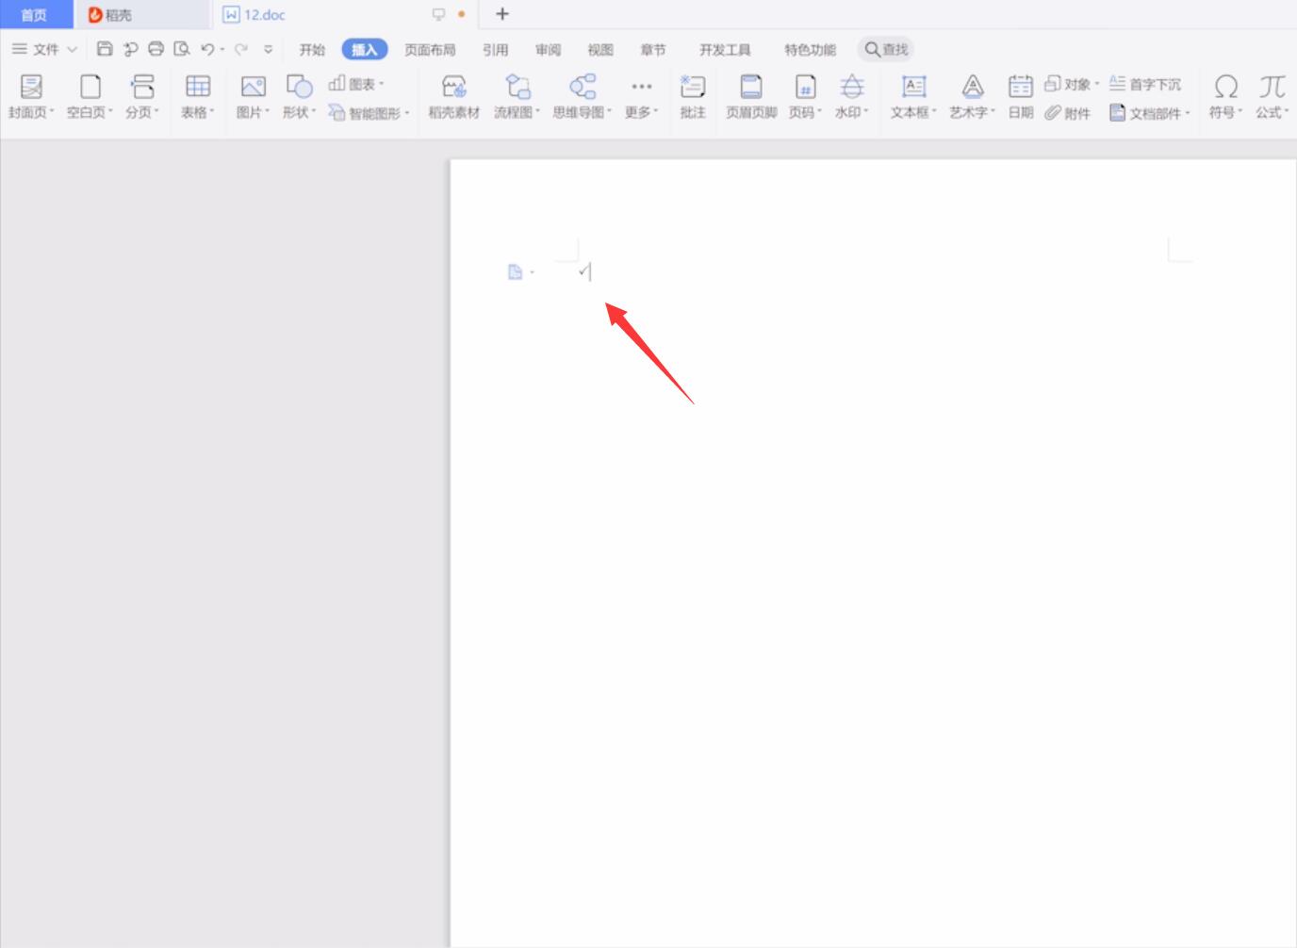Insert an attachment (附件)

coord(1067,113)
